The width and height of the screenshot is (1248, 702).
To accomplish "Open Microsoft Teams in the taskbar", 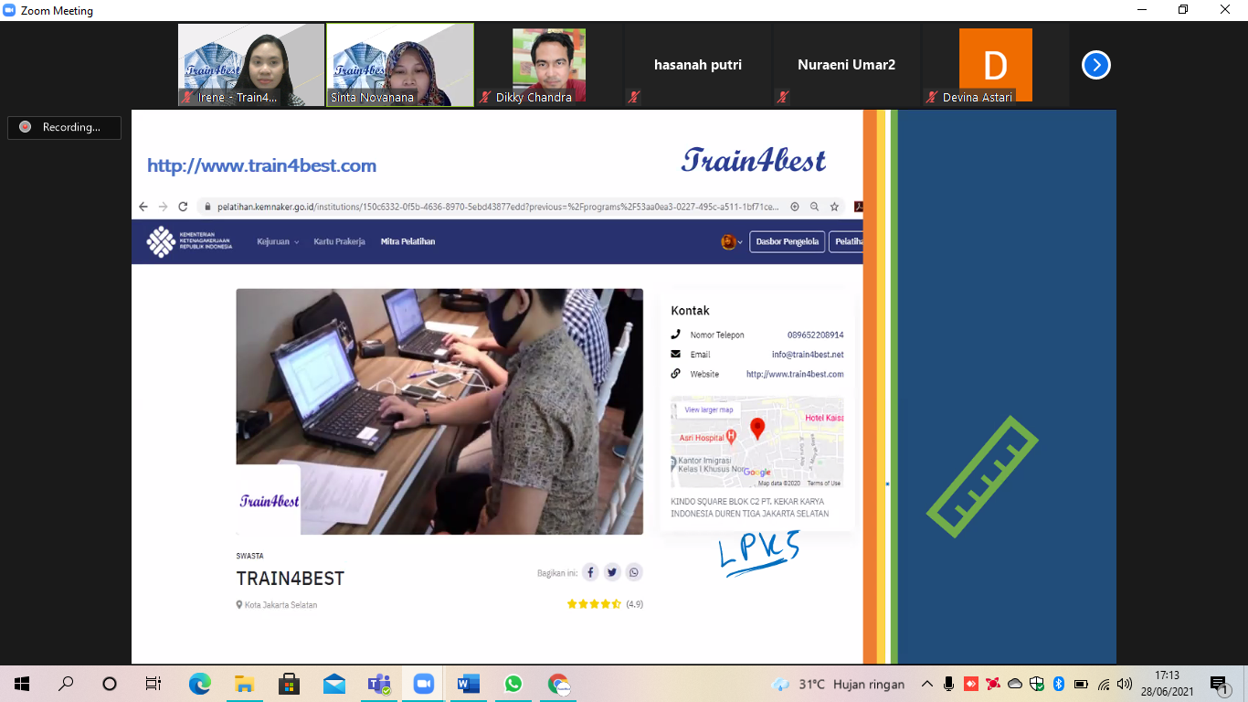I will (378, 684).
